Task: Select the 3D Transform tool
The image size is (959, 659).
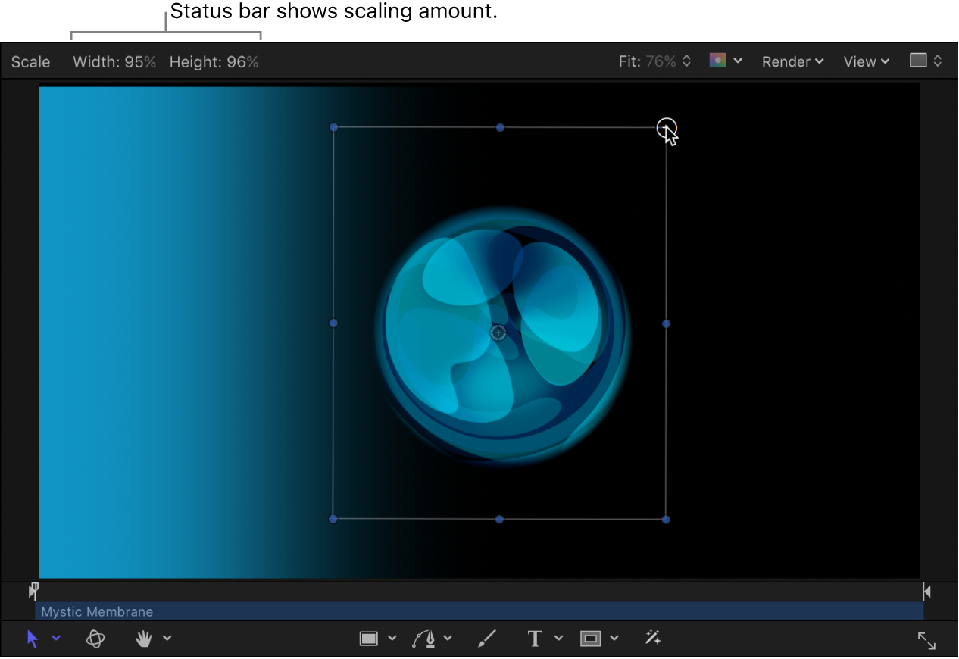Action: tap(95, 639)
